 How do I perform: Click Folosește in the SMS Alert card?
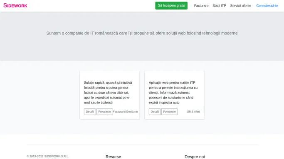pyautogui.click(x=170, y=111)
